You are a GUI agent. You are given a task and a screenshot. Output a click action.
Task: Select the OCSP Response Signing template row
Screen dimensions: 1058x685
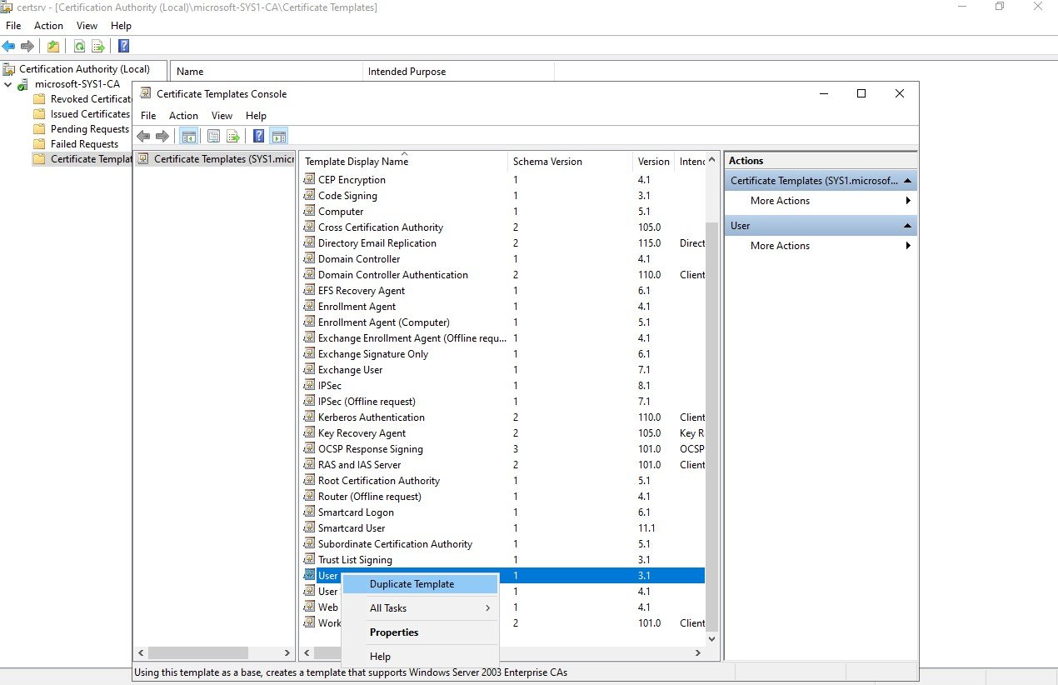[x=503, y=448]
